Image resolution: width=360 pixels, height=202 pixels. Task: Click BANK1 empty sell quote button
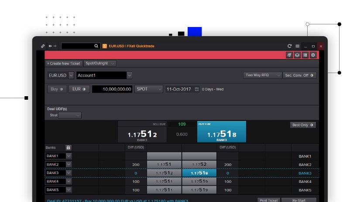click(x=164, y=156)
